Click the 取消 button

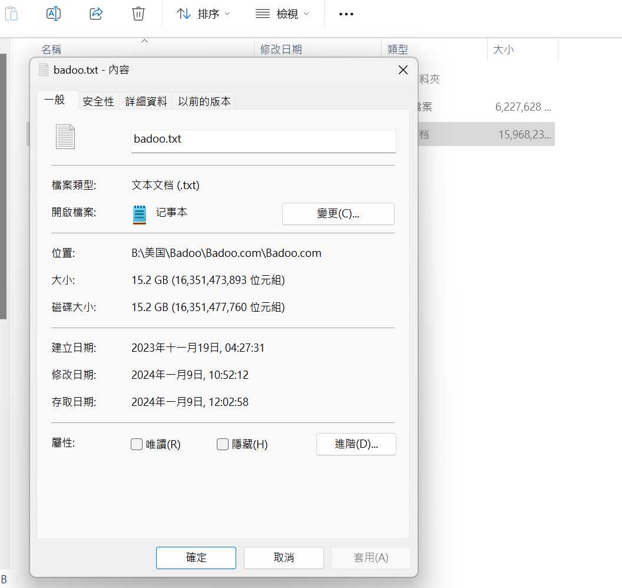[284, 557]
